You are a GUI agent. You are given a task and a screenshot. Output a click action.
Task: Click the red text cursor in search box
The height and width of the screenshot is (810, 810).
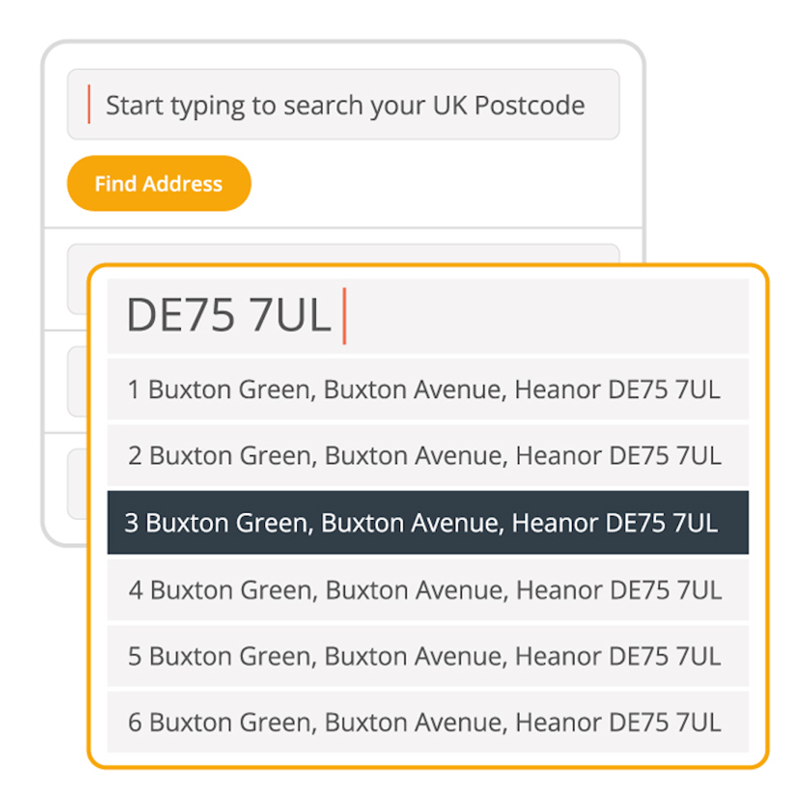point(91,104)
